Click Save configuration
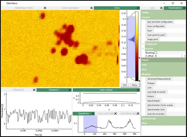187x137 pixels. pyautogui.click(x=156, y=26)
